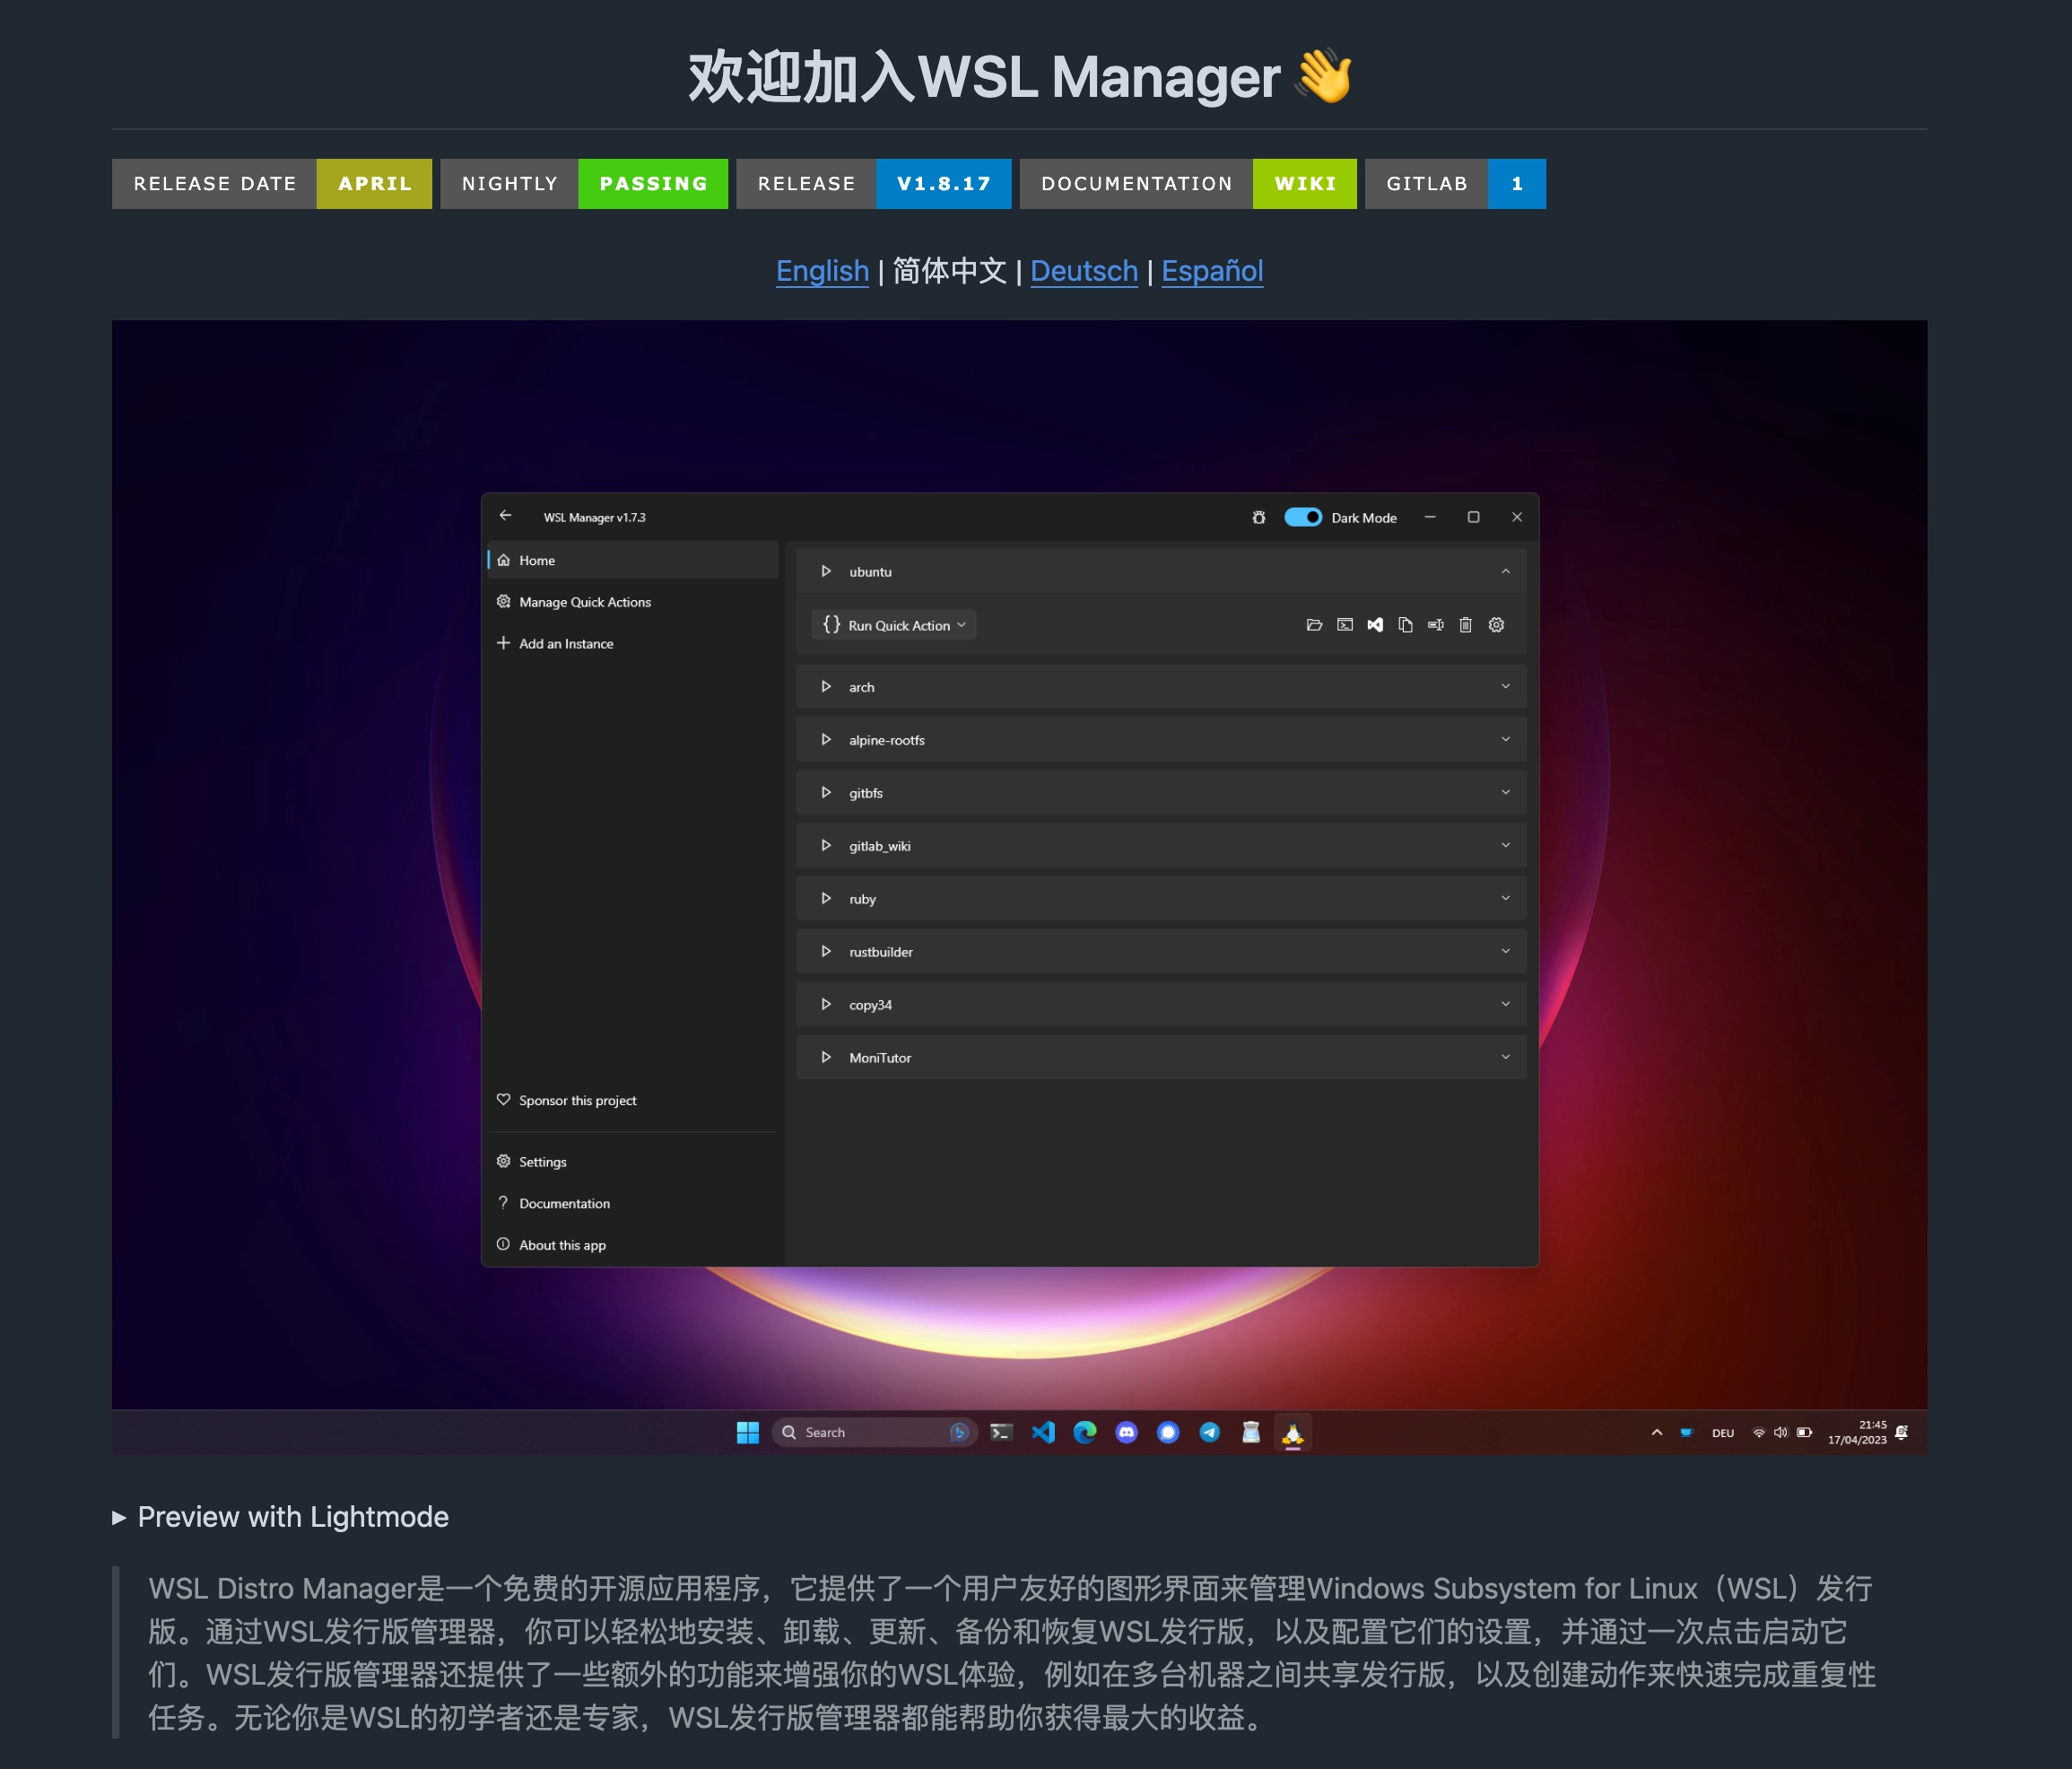Screen dimensions: 2072x1769
Task: Expand the rustbuilder row chevron
Action: tap(1505, 952)
